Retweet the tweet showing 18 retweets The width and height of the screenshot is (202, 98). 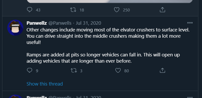coord(73,10)
